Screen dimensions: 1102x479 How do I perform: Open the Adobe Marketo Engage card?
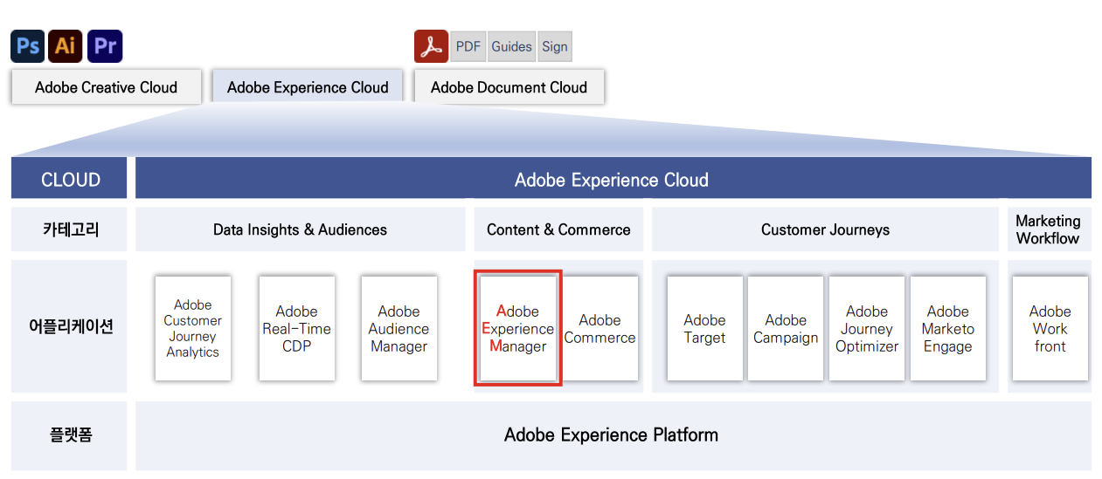[x=948, y=328]
